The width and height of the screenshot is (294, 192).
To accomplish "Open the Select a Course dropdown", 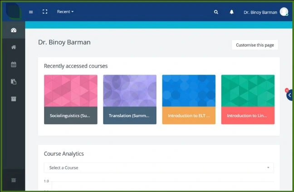I will 159,168.
